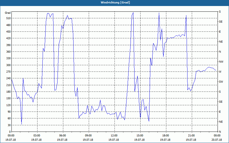Select the 'Grad' unit label on the y-axis
The width and height of the screenshot is (229, 143).
click(8, 13)
